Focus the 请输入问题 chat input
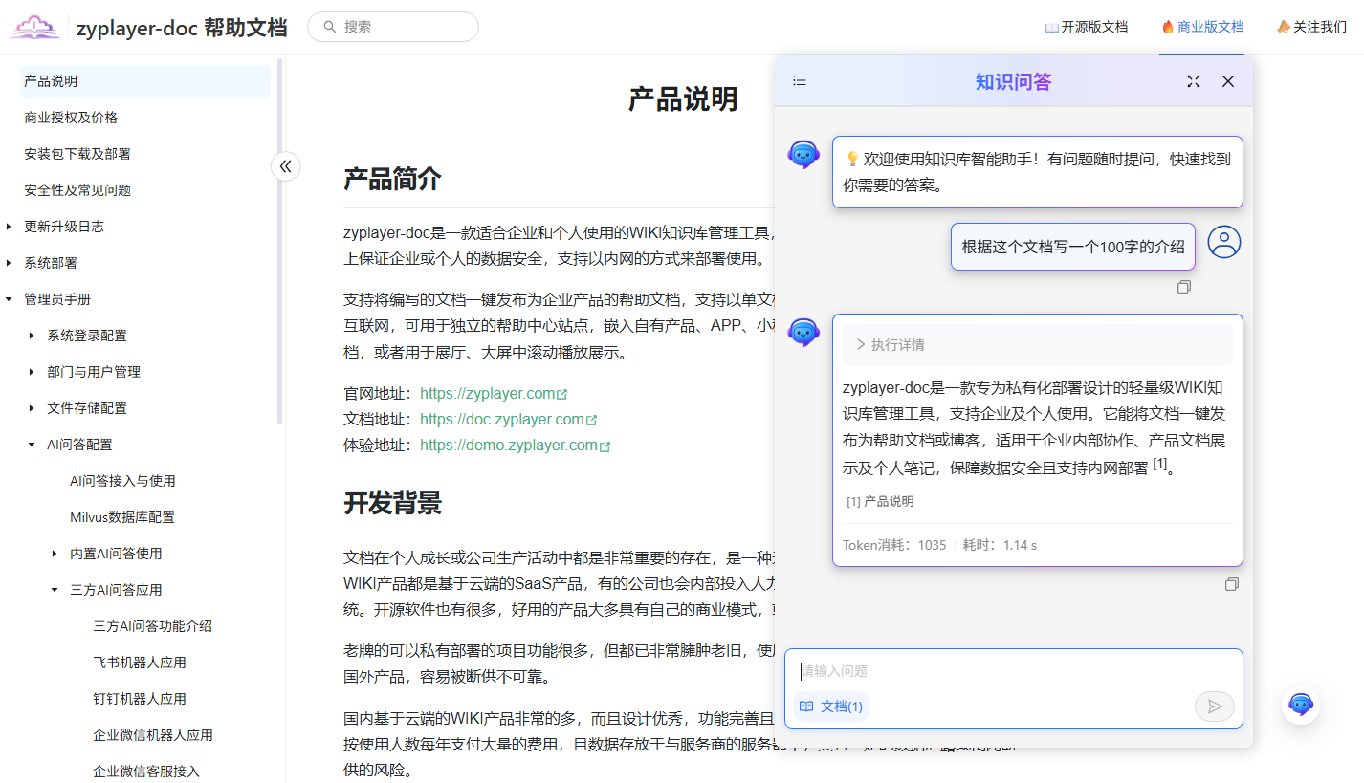1364x783 pixels. click(1014, 671)
